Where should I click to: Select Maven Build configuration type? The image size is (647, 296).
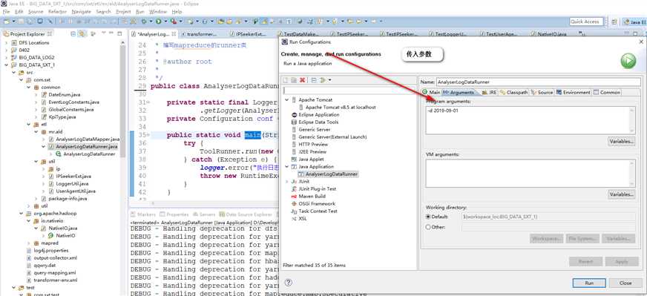[x=309, y=196]
